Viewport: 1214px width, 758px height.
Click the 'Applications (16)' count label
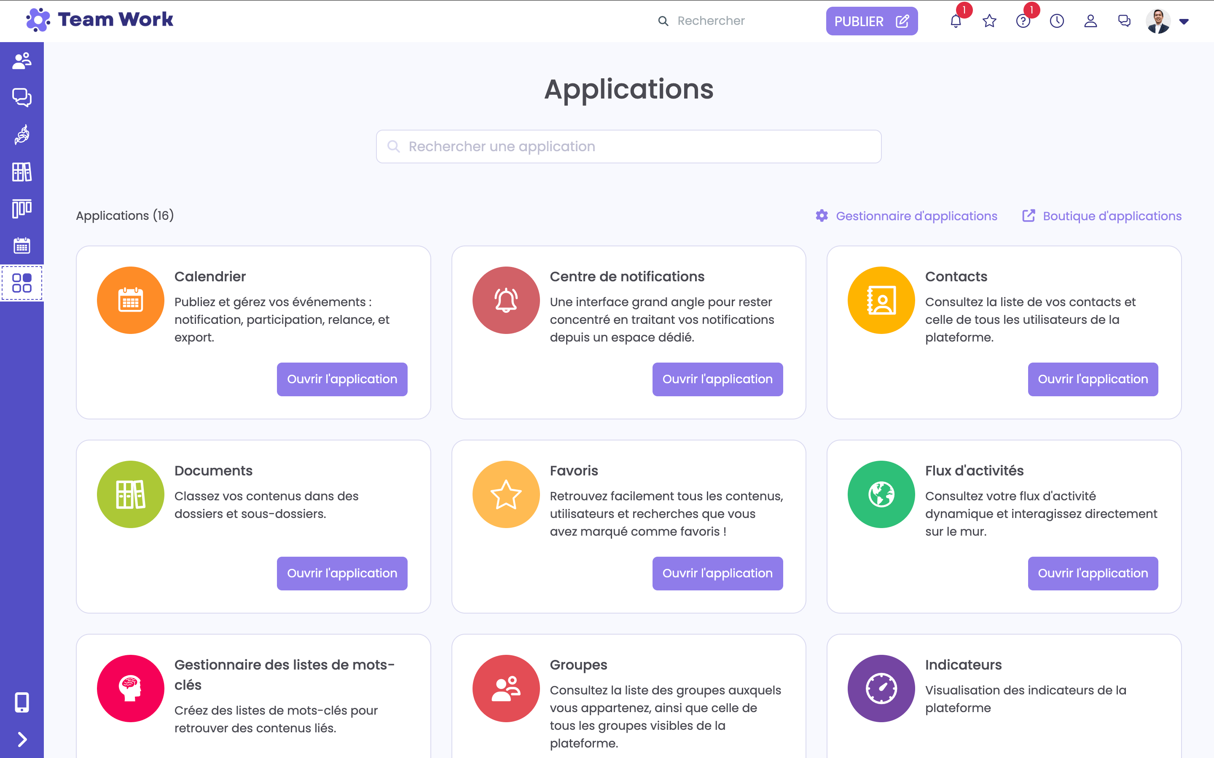pyautogui.click(x=125, y=216)
